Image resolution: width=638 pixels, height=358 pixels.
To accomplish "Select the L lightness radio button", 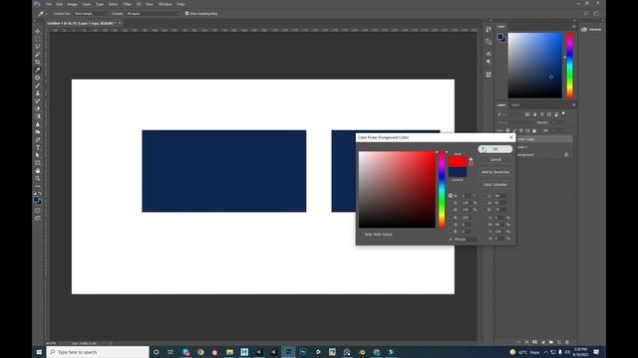I will point(484,196).
